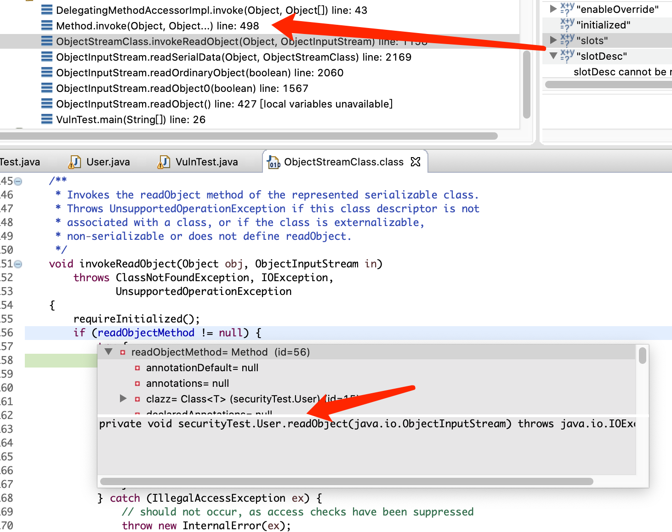Collapse the invokeReadObject method fold at line 51
Viewport: 672px width, 532px height.
pyautogui.click(x=18, y=264)
